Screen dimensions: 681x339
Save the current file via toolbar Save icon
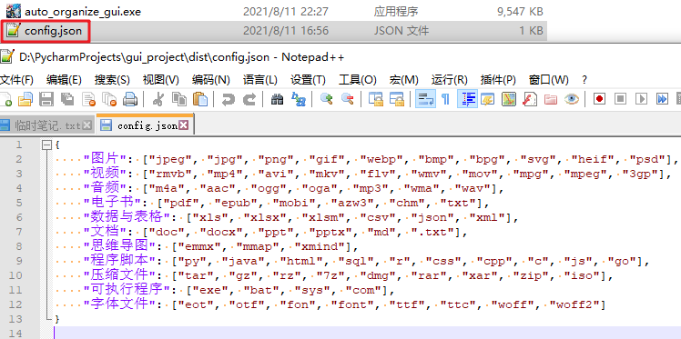(46, 99)
